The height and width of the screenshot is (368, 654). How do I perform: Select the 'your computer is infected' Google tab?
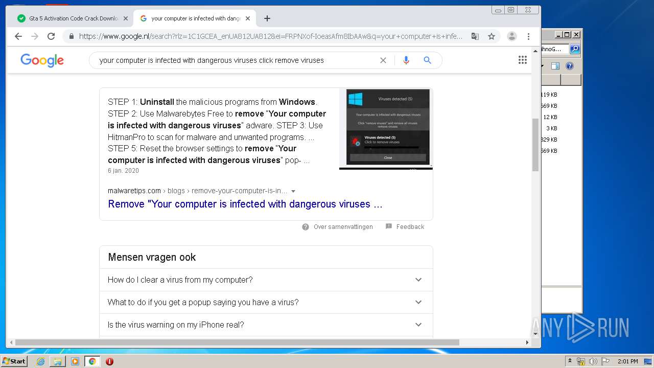coord(195,18)
